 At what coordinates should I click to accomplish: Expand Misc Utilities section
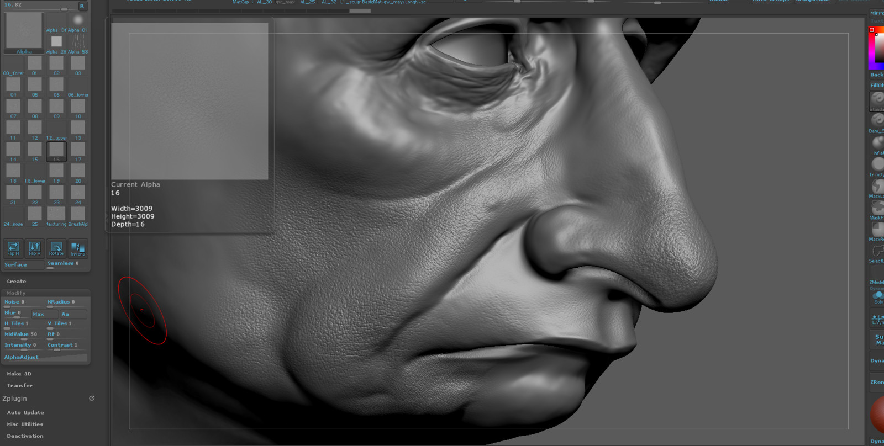pos(25,424)
